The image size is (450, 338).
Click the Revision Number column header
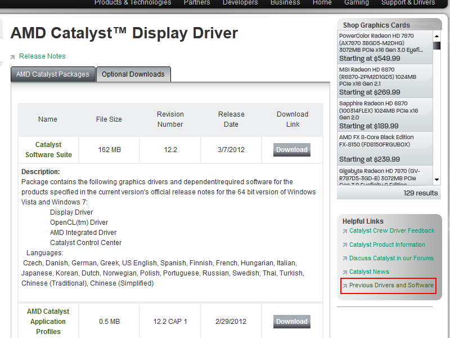[x=170, y=119]
